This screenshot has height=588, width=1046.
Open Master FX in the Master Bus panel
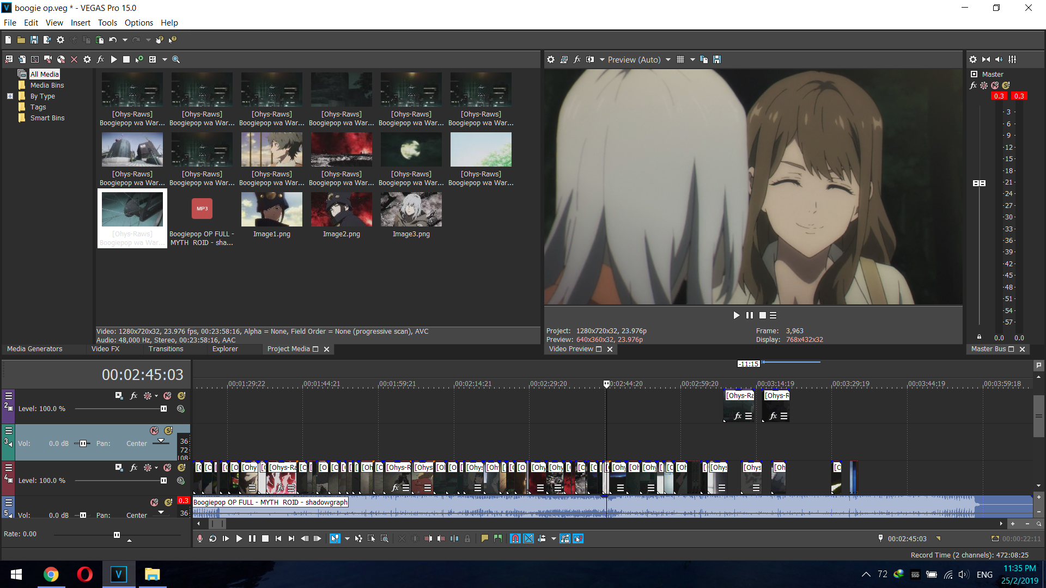point(973,85)
